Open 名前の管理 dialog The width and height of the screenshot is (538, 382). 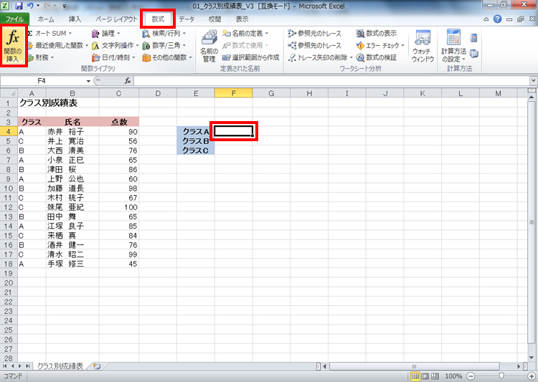pos(209,46)
